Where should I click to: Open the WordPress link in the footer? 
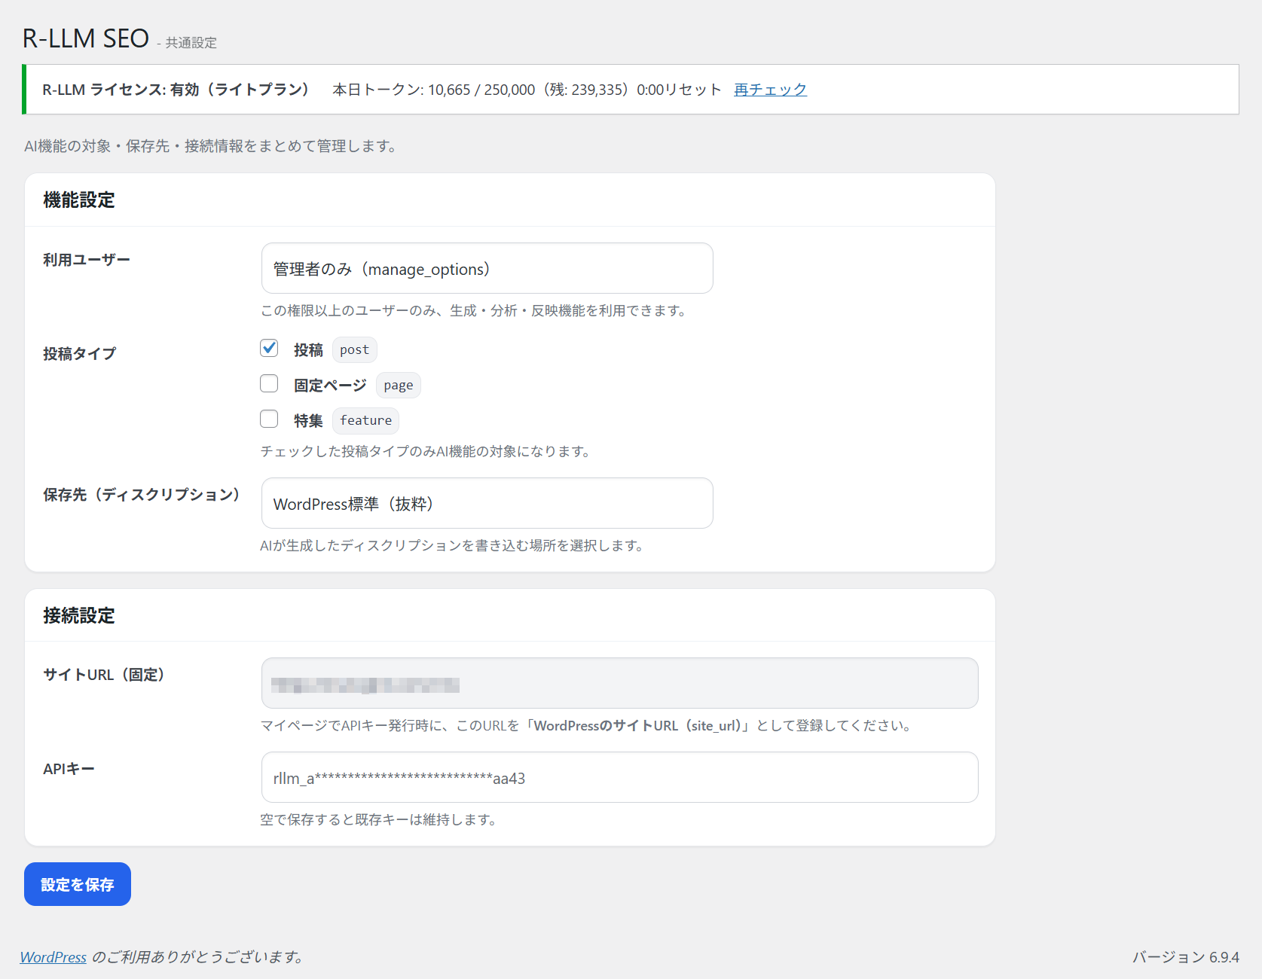[53, 956]
